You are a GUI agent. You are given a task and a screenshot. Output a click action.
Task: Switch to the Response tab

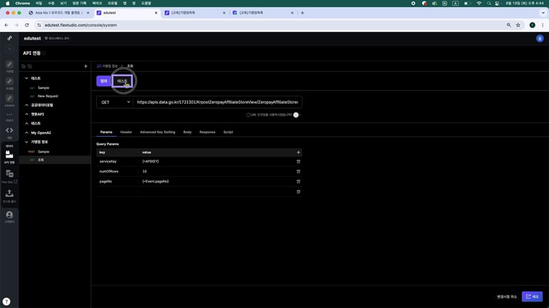207,131
